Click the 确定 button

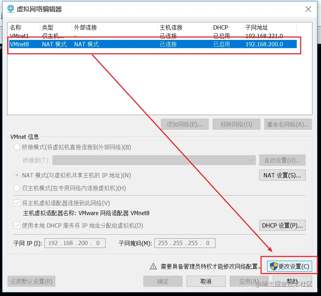163,281
